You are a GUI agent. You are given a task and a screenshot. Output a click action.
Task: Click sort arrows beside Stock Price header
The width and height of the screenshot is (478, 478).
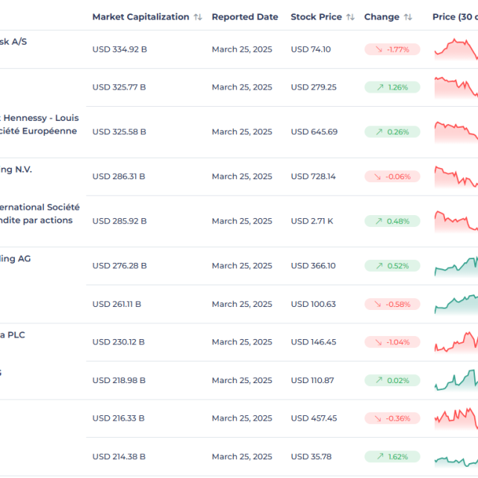(350, 17)
